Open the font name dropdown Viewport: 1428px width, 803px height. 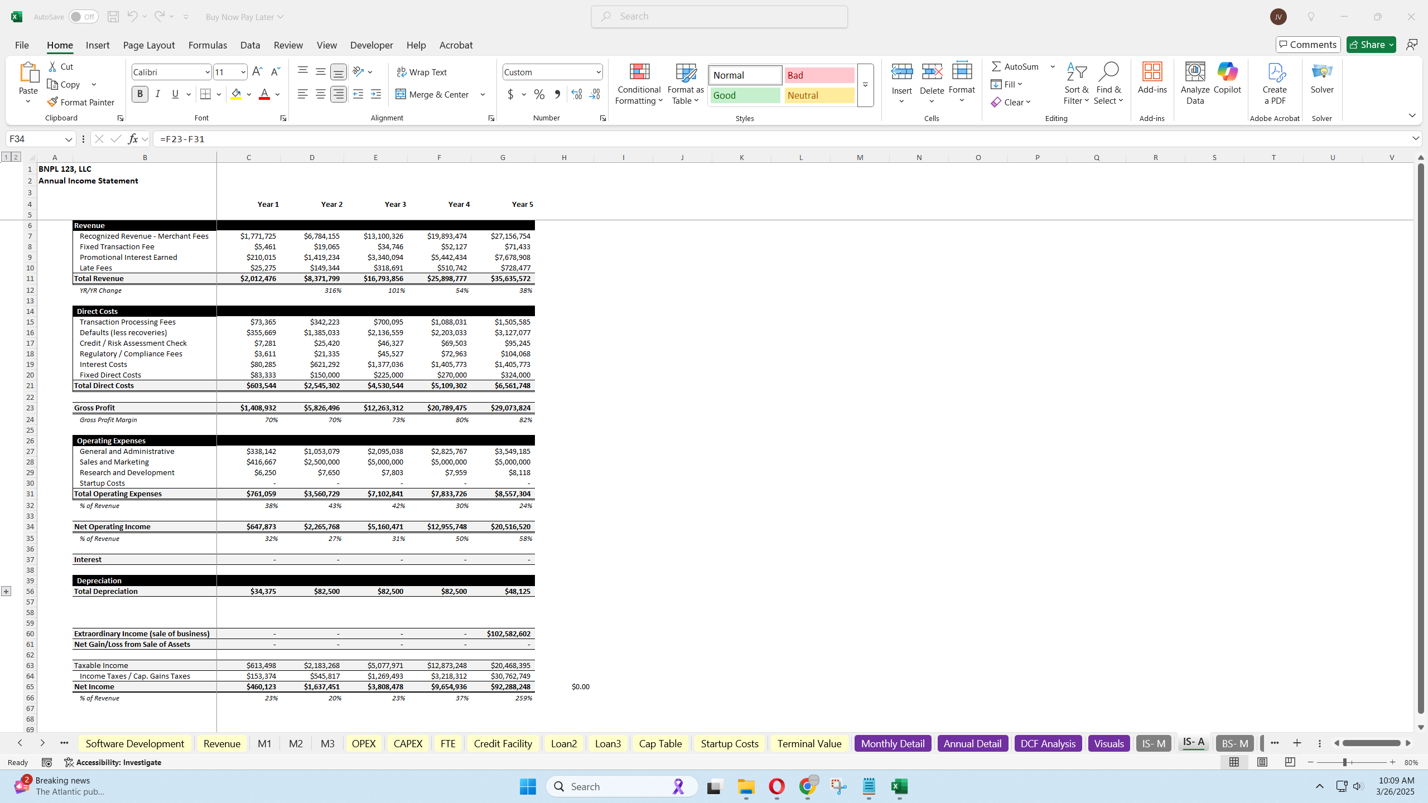tap(207, 72)
